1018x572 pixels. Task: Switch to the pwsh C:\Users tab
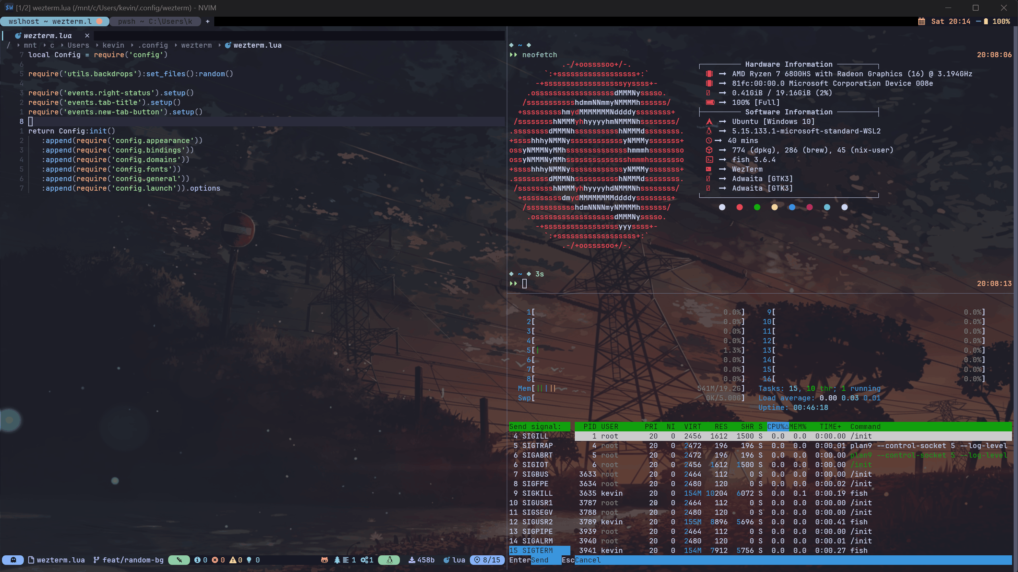pos(155,21)
